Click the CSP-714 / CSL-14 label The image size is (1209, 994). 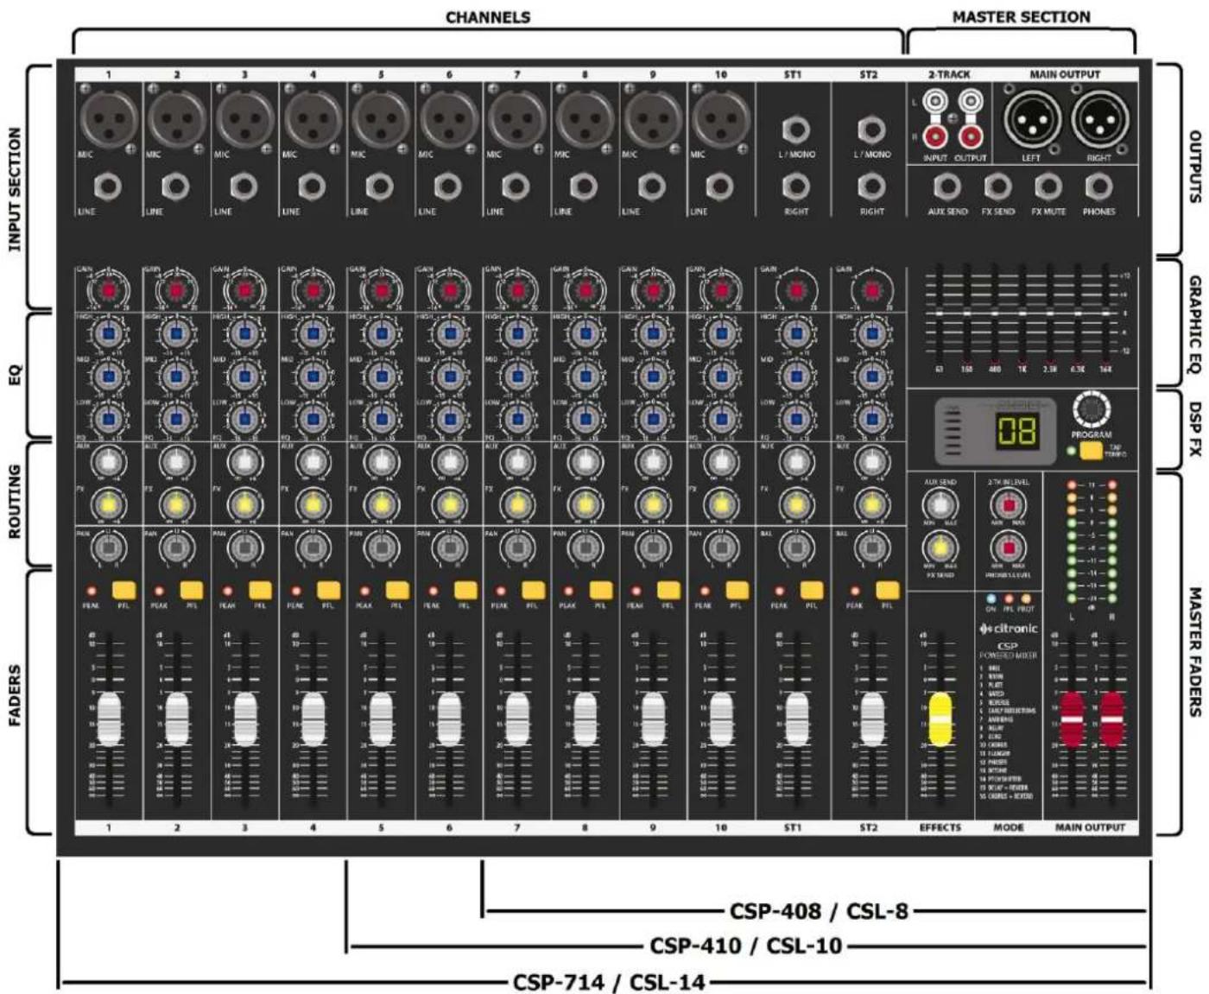[x=609, y=982]
